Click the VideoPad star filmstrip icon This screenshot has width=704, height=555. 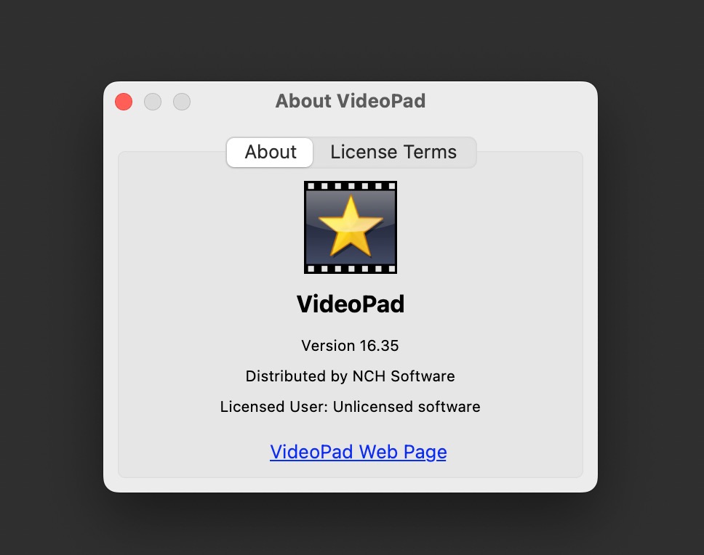[351, 227]
